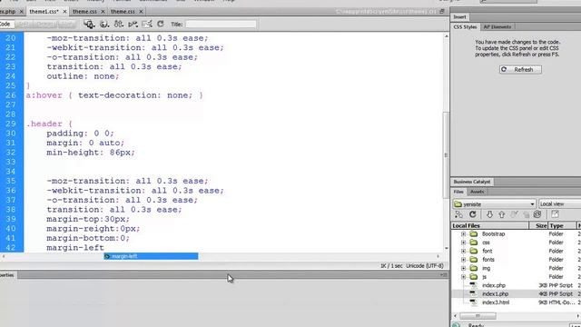
Task: Switch to the CSS Styles tab
Action: [x=465, y=26]
